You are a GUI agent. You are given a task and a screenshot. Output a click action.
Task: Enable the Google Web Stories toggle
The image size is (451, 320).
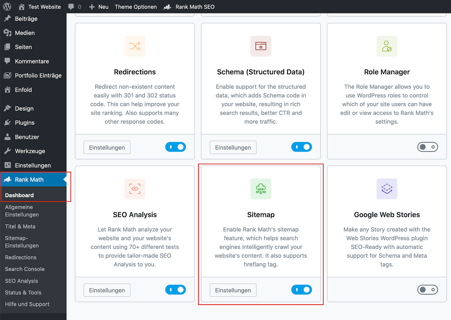428,290
